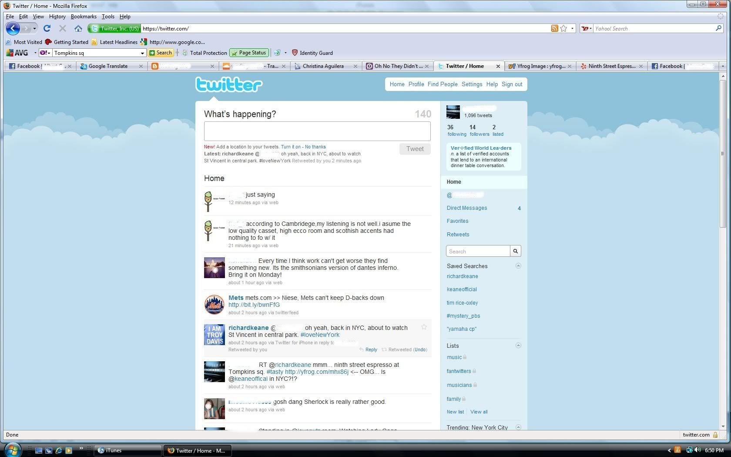Switch to iTunes in the taskbar
Image resolution: width=731 pixels, height=457 pixels.
pyautogui.click(x=127, y=450)
